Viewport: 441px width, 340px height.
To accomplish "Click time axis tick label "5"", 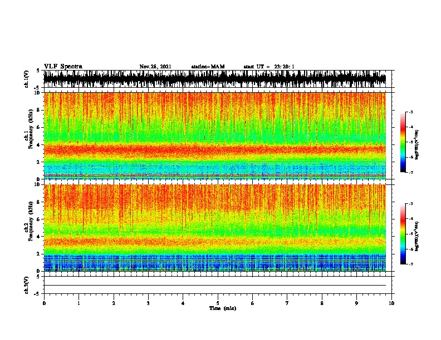I will pos(218,303).
